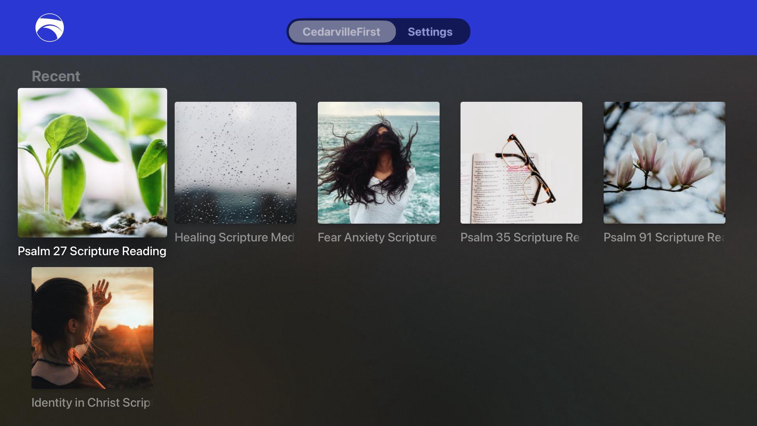Click the Recent section heading
The image size is (757, 426).
56,76
